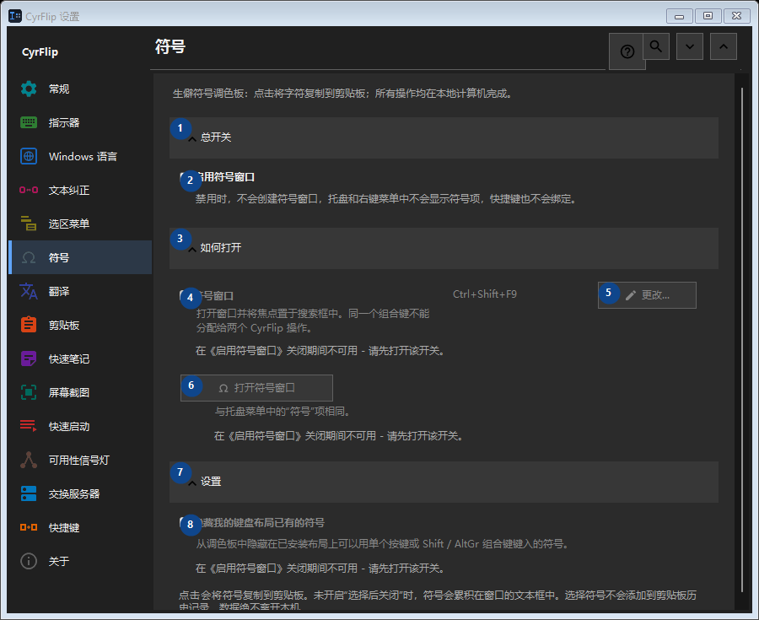Open the Windows 语言 globe icon

29,156
